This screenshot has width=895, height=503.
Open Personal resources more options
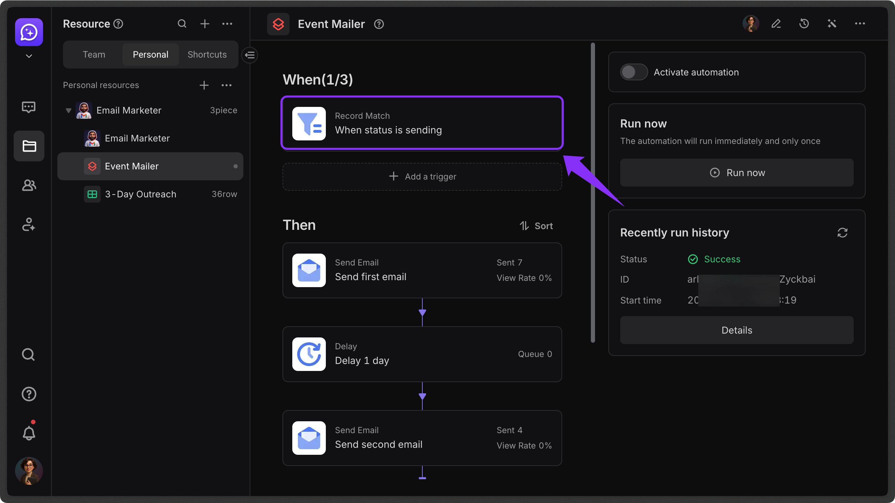[227, 85]
